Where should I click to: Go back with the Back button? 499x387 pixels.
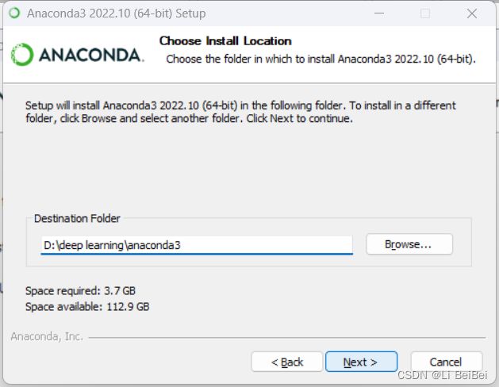pyautogui.click(x=287, y=362)
